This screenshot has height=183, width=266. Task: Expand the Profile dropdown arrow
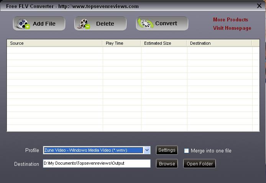point(147,150)
